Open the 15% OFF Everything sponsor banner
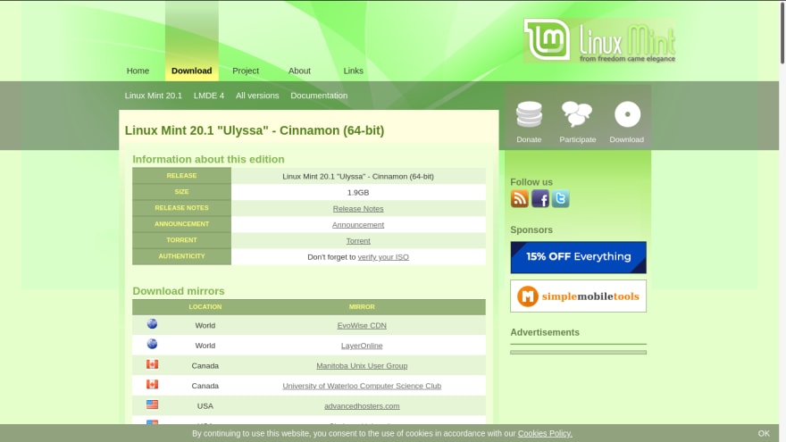Viewport: 786px width, 442px height. pyautogui.click(x=578, y=257)
